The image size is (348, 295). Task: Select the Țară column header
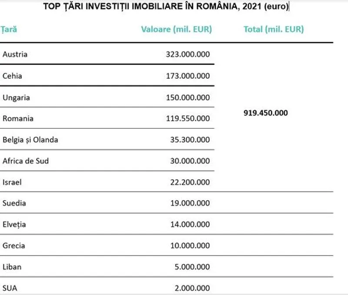click(9, 30)
